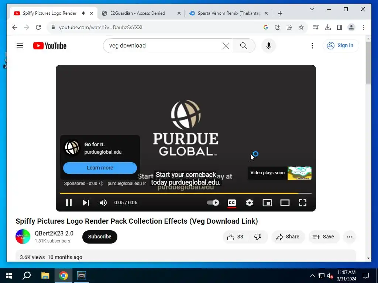The width and height of the screenshot is (378, 283).
Task: Mute the tab via speaker icon
Action: 83,13
